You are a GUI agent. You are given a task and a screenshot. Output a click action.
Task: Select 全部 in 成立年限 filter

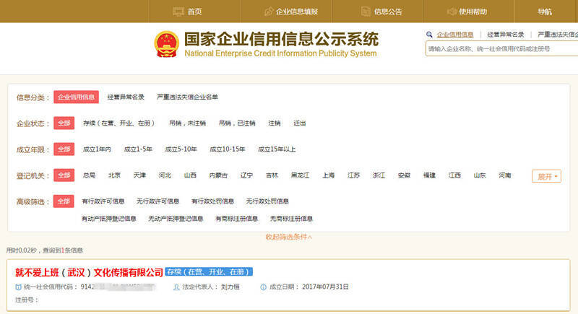[64, 149]
